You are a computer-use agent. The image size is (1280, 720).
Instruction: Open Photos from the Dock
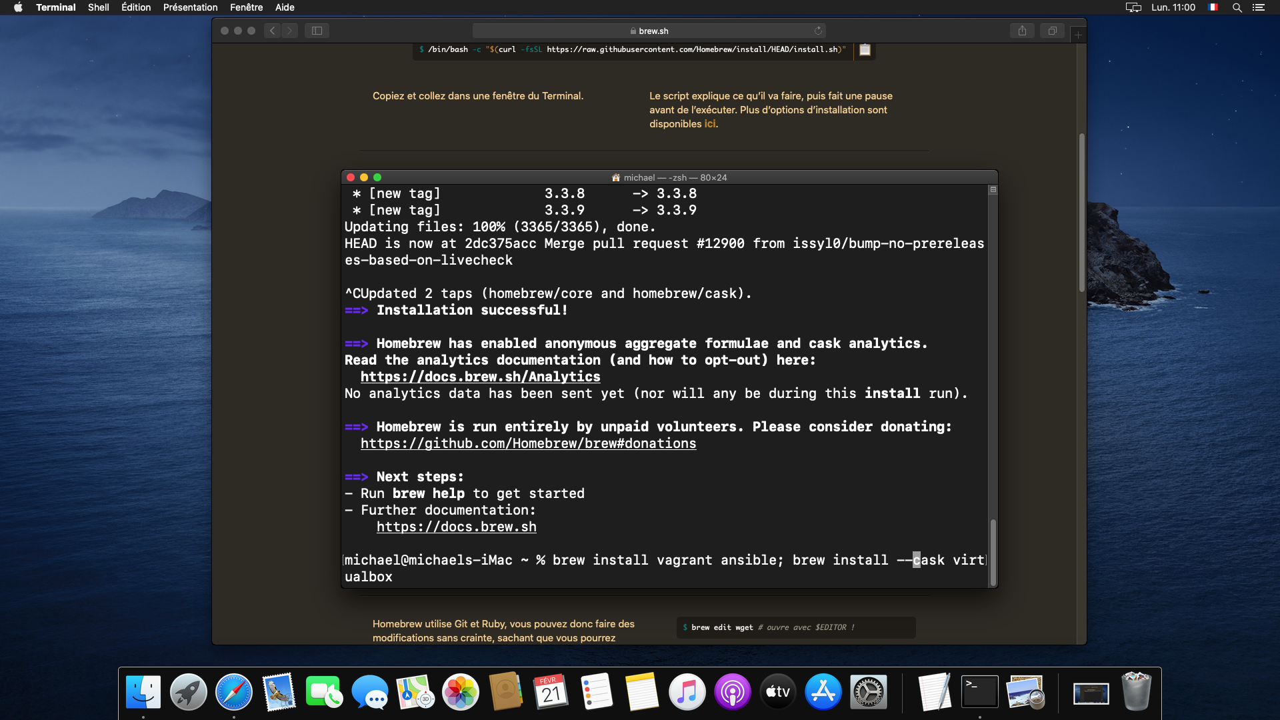pyautogui.click(x=461, y=692)
